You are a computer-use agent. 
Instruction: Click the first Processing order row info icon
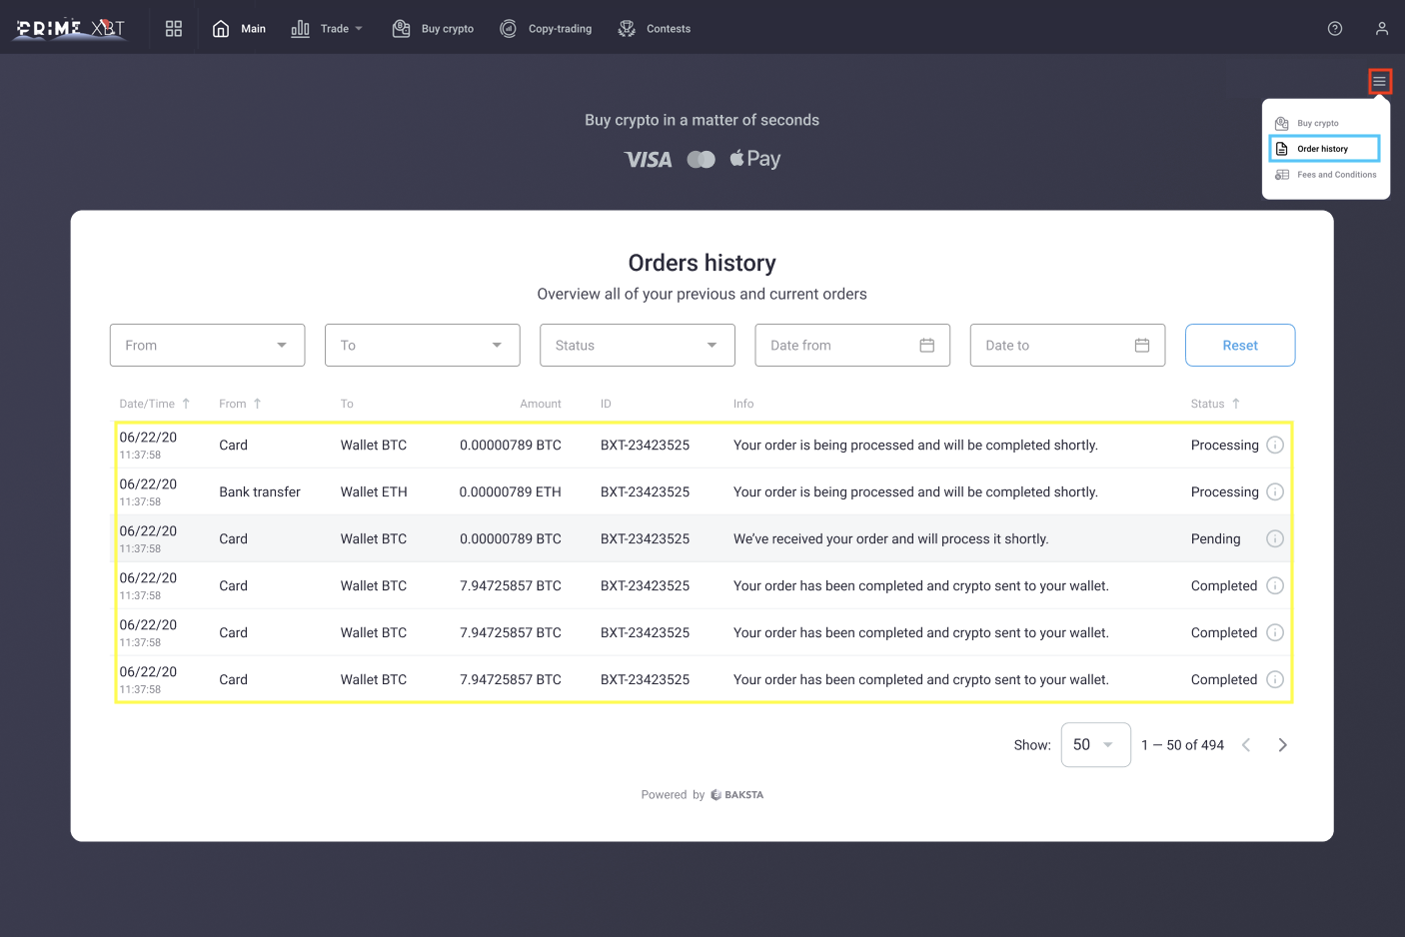coord(1275,446)
